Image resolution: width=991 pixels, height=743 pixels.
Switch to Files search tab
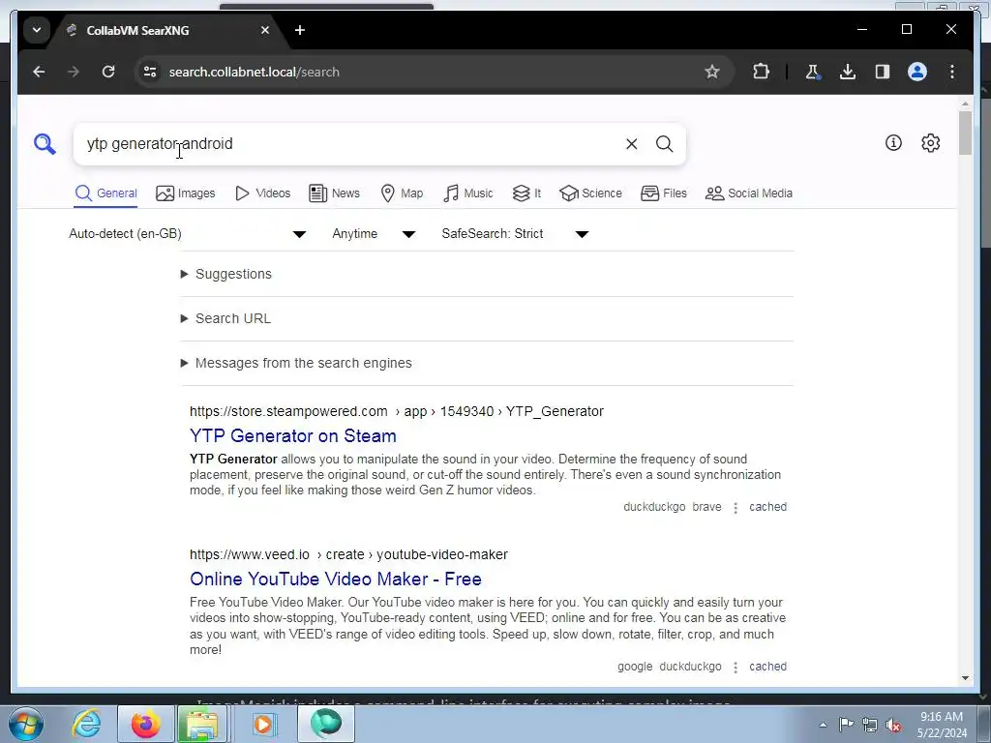664,193
